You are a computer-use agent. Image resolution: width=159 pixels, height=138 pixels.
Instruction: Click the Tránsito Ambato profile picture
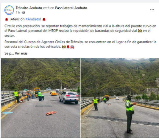[9, 10]
